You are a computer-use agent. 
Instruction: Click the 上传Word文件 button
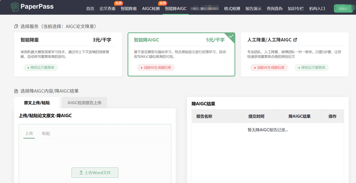95,172
